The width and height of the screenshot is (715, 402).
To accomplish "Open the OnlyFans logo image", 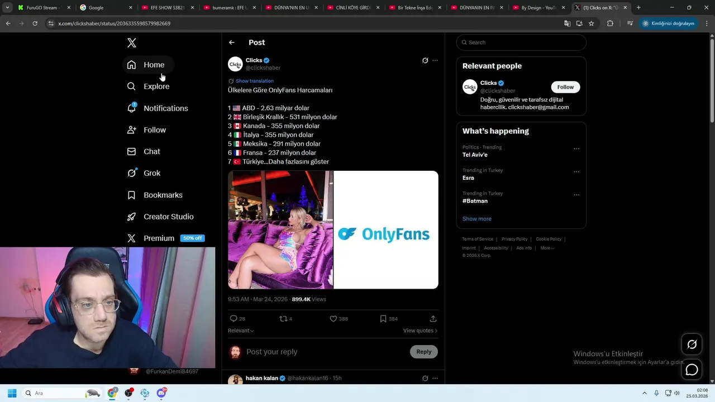I will [x=386, y=230].
